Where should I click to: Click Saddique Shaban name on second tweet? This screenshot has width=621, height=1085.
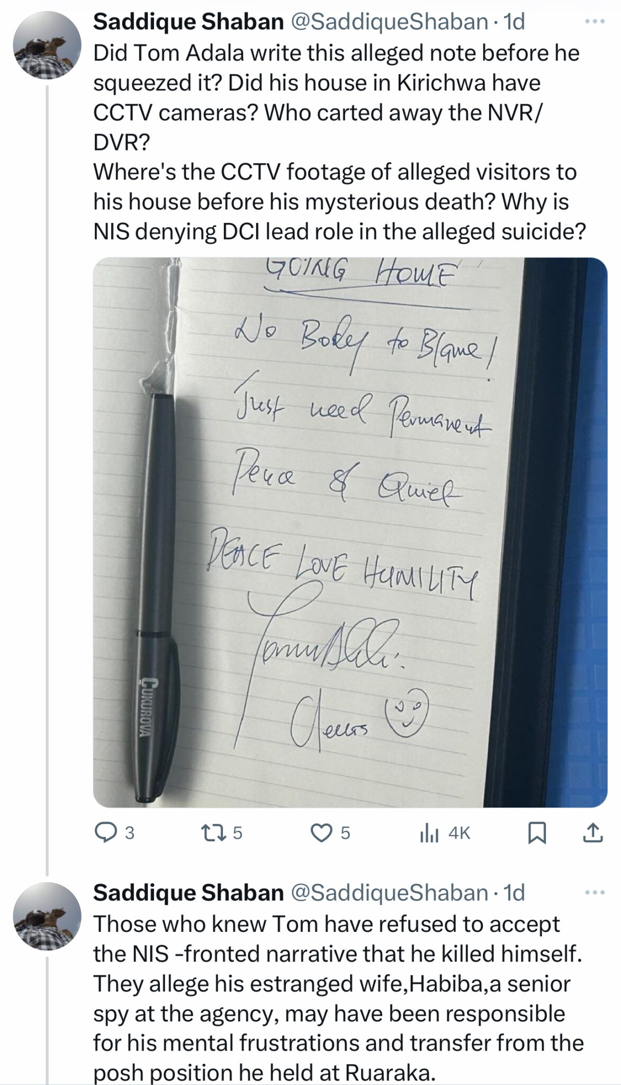188,893
